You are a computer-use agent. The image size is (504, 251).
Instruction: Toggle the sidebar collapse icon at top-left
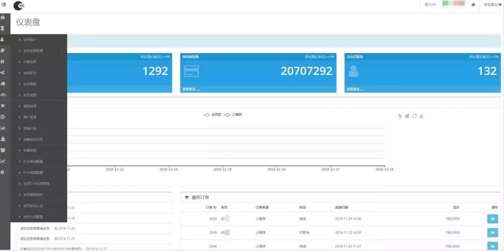click(3, 5)
